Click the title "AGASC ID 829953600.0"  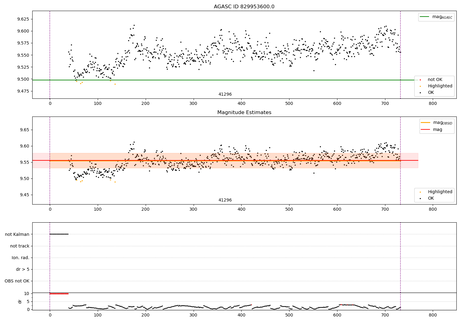(244, 7)
